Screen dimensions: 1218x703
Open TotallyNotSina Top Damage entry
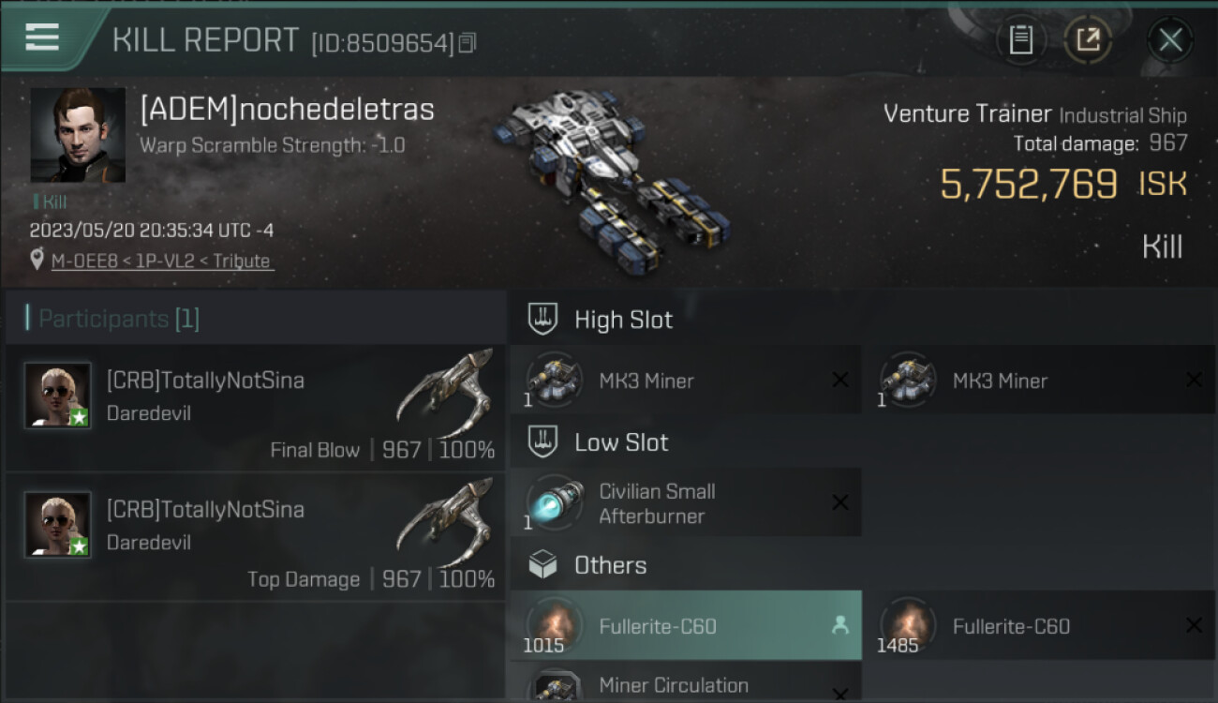click(256, 537)
